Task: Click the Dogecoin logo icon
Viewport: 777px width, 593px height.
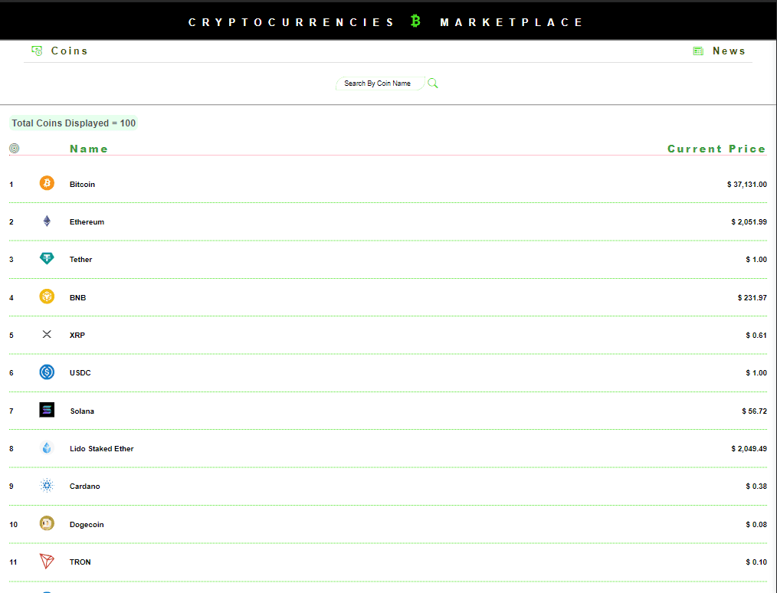Action: [x=47, y=523]
